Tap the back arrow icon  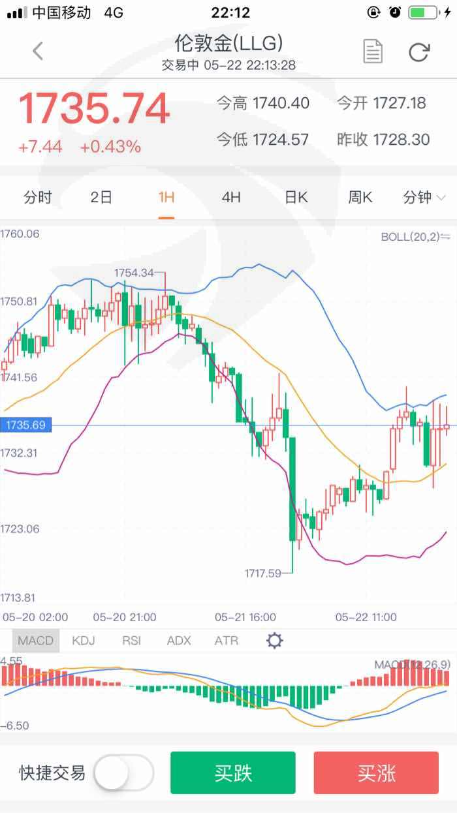point(38,51)
